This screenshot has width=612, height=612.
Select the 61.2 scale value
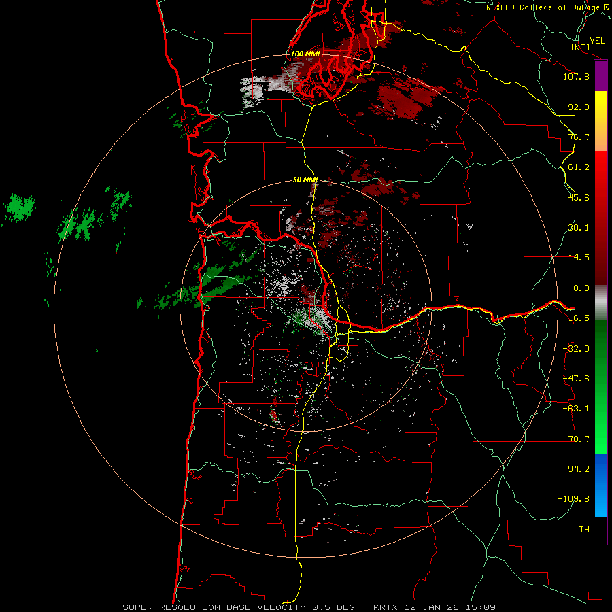point(579,167)
